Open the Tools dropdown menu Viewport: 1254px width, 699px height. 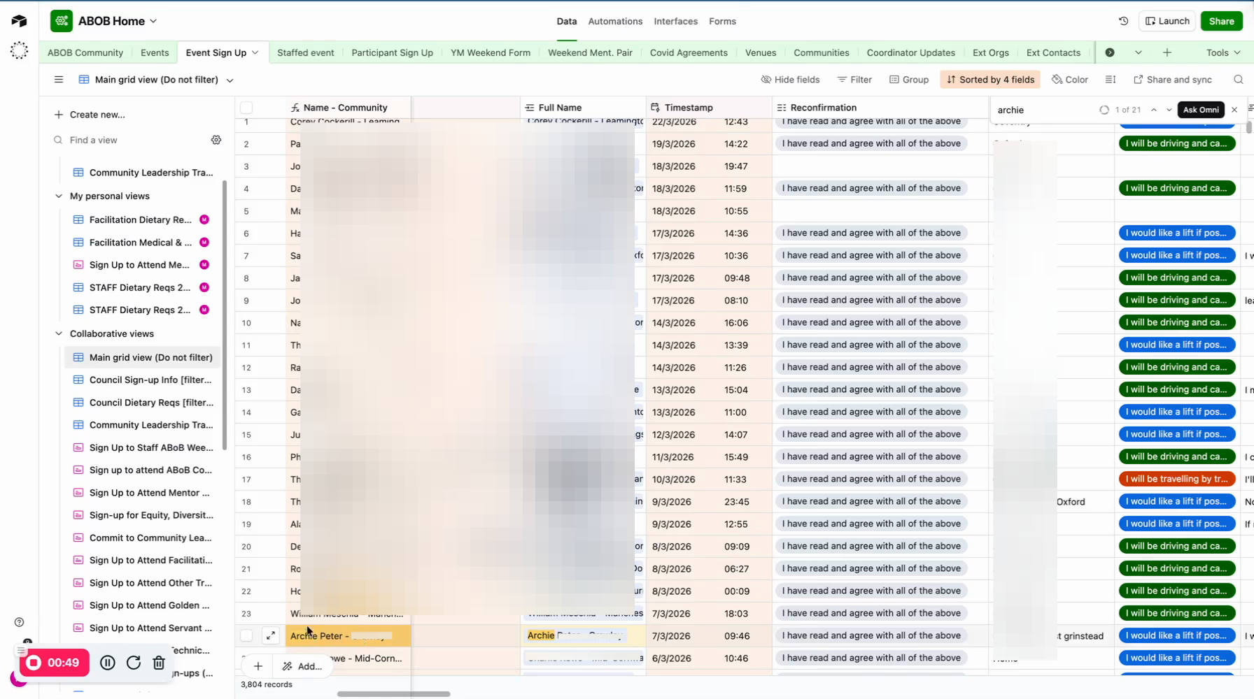pos(1223,52)
